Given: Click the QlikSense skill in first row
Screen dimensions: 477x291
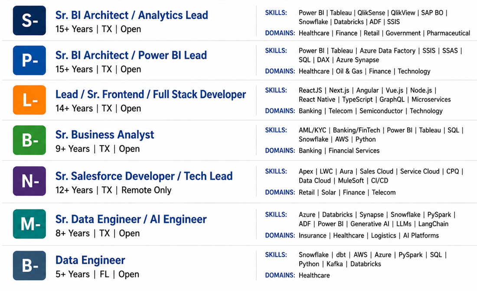Looking at the screenshot, I should (371, 13).
